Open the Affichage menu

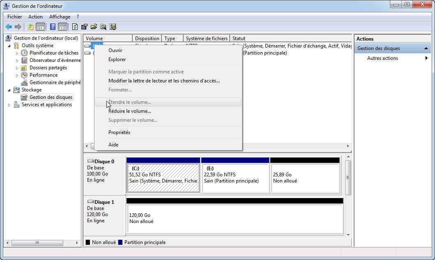(60, 17)
